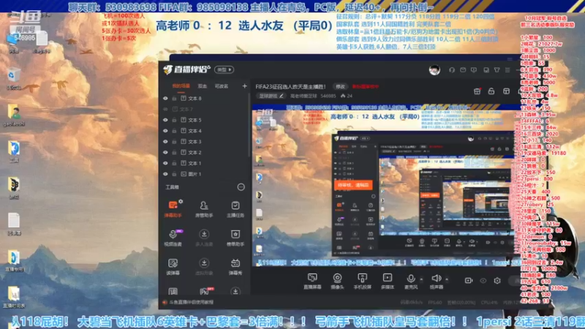Viewport: 585px width, 329px height.
Task: Open the 直播专用 desktop folder
Action: coord(14,260)
